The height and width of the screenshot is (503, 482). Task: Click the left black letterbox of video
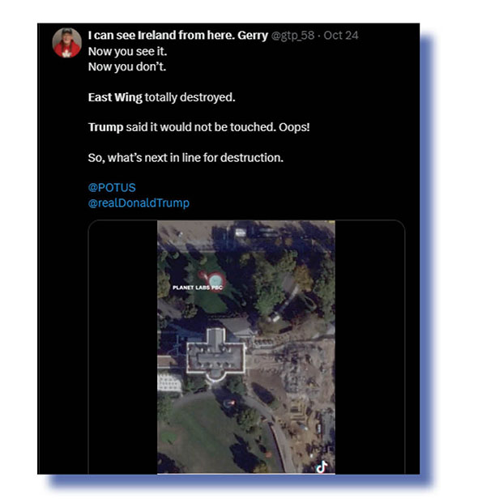tap(123, 347)
